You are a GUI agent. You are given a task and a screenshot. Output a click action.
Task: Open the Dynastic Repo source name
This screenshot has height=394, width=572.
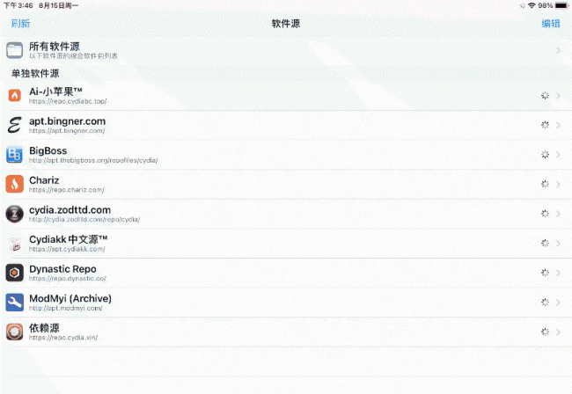tap(62, 269)
